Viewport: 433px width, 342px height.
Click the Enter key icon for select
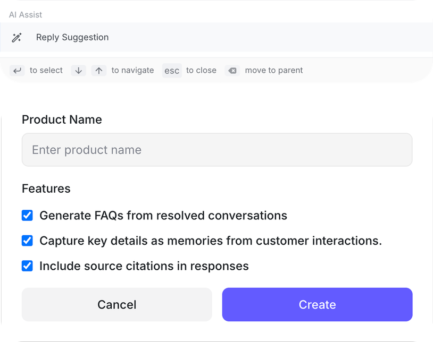click(18, 71)
